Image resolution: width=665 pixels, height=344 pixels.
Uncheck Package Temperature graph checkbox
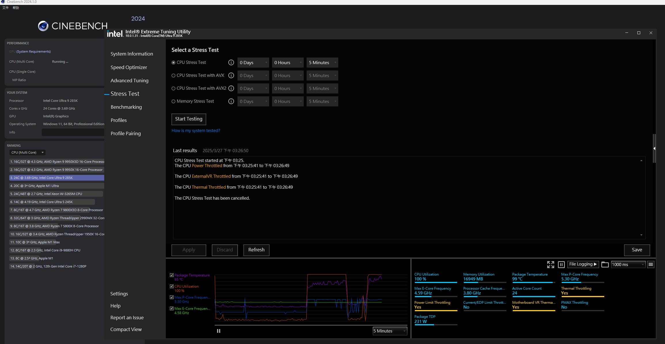click(x=172, y=275)
